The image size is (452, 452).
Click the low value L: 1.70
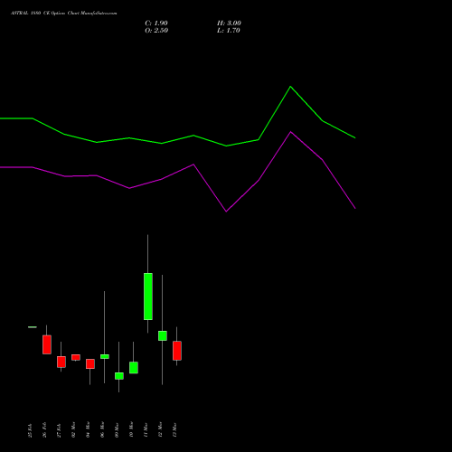pyautogui.click(x=229, y=31)
